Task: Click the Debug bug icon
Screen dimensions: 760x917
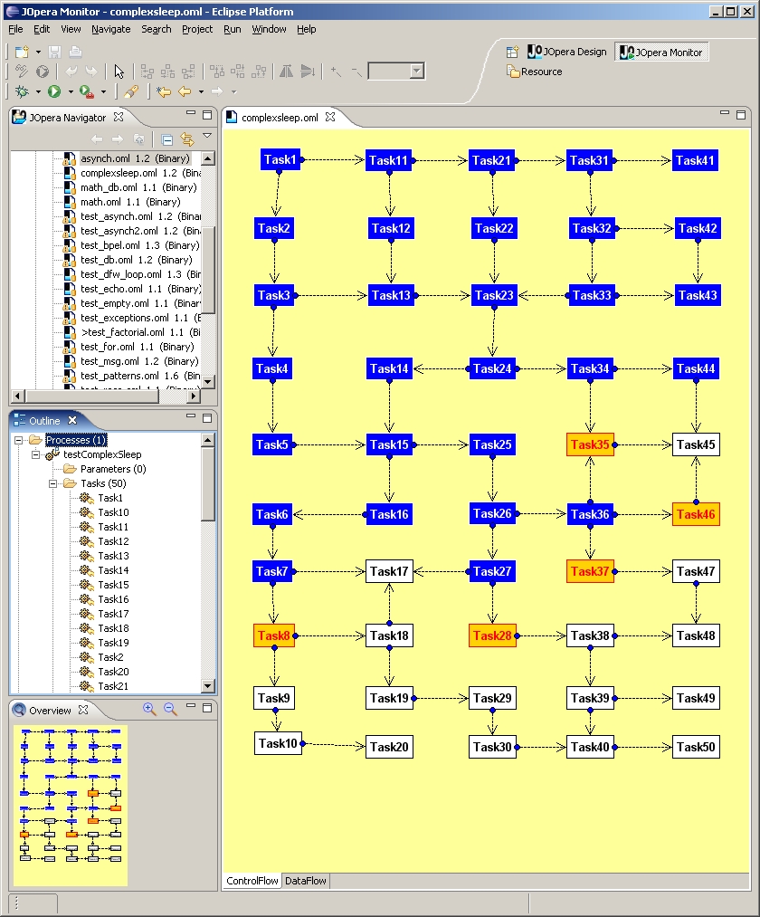Action: (22, 91)
